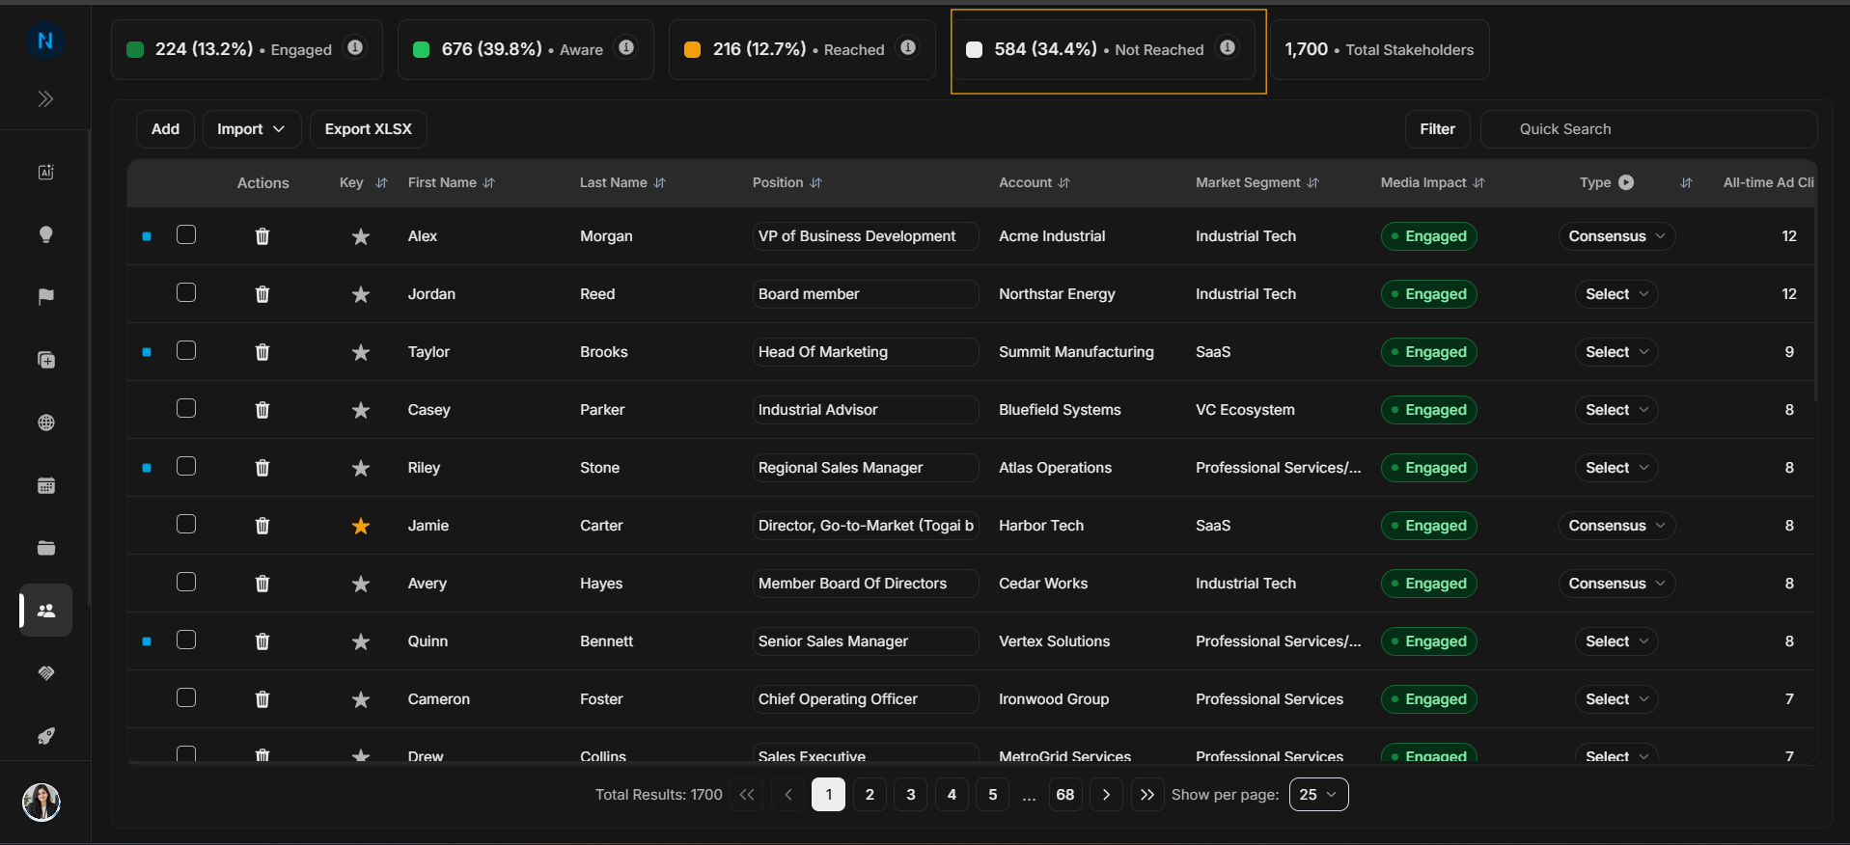The width and height of the screenshot is (1850, 845).
Task: Tick the Cameron Foster row checkbox
Action: 186,697
